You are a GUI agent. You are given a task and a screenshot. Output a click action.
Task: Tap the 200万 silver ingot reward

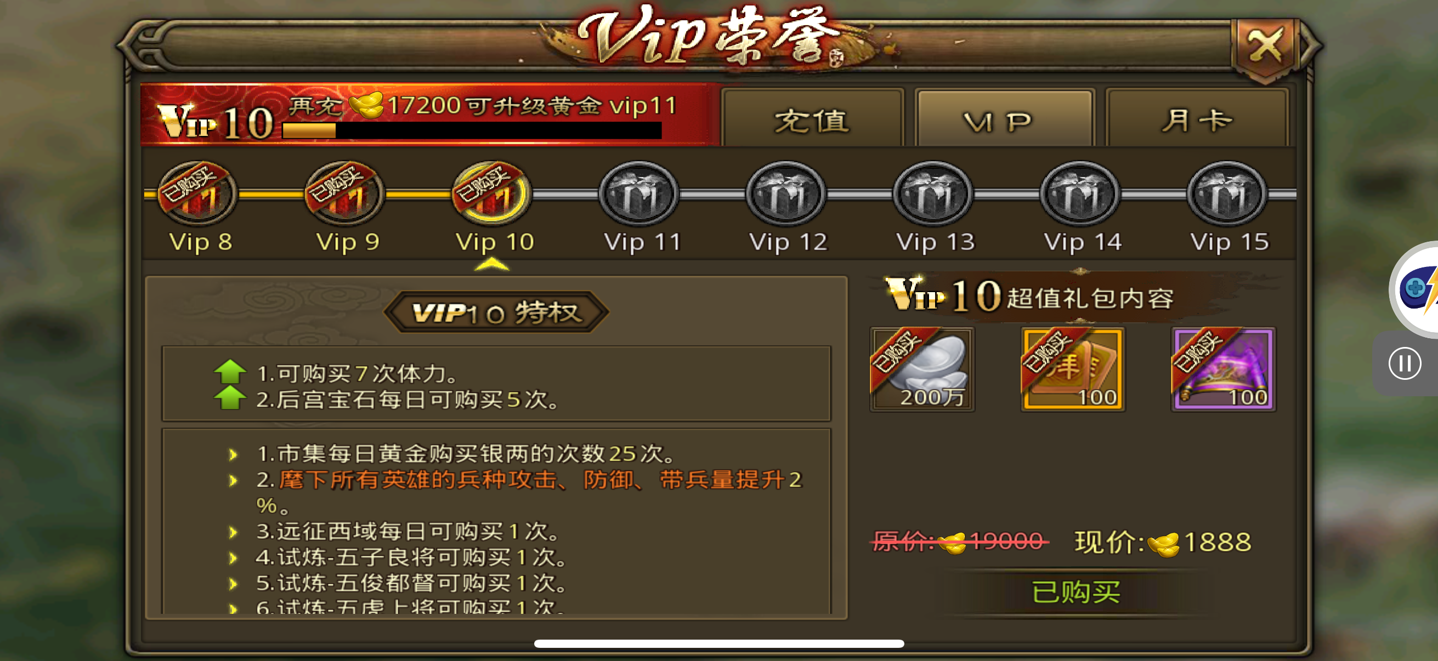click(x=922, y=369)
